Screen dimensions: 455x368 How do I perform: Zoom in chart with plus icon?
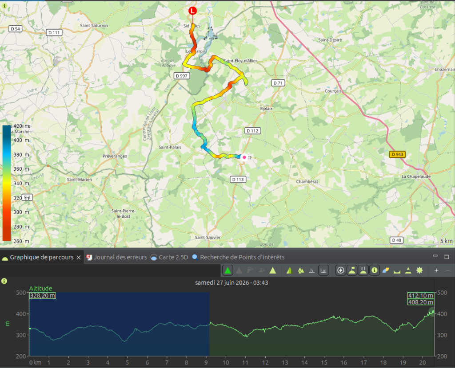[x=436, y=270]
